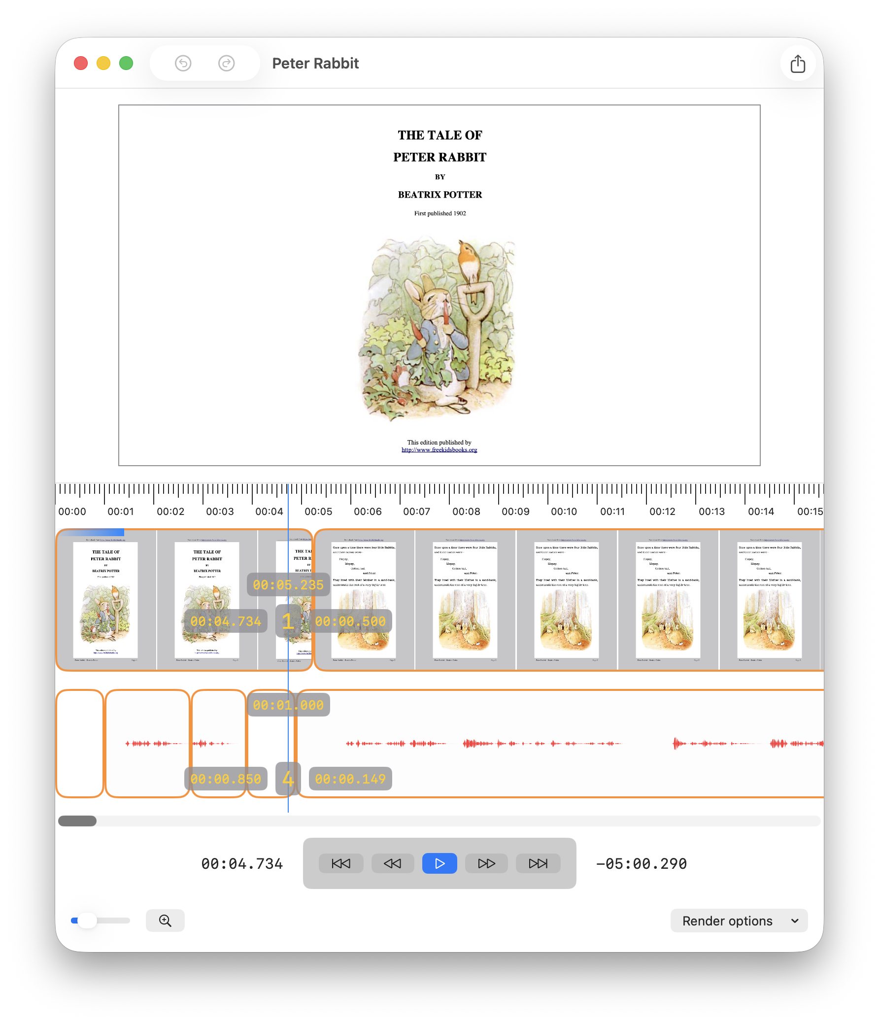
Task: Select the first title page thumbnail clip
Action: [106, 600]
